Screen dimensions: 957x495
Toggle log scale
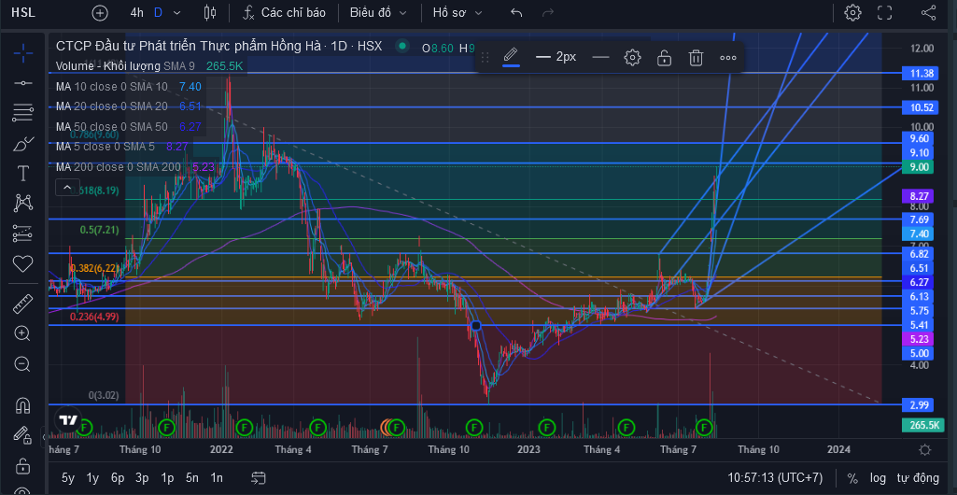[878, 478]
